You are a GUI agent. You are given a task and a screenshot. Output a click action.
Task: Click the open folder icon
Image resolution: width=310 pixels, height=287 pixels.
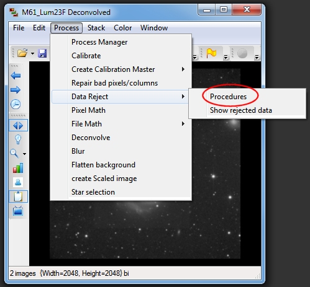22,53
